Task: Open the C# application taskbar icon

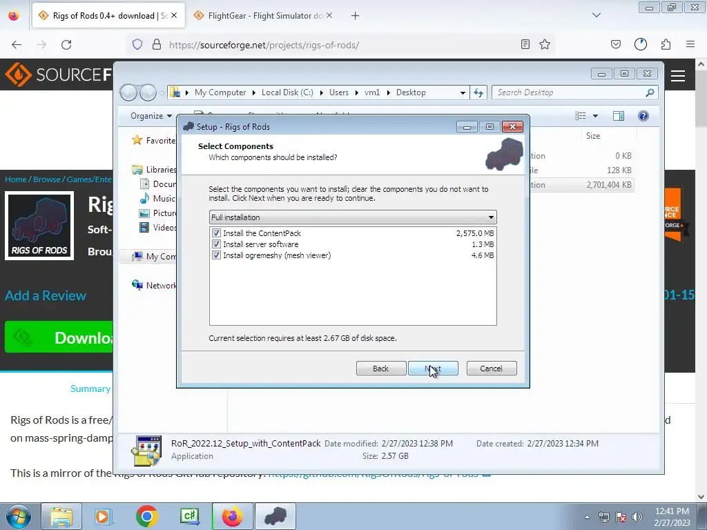Action: pyautogui.click(x=189, y=516)
